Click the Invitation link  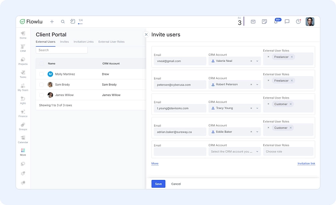(x=306, y=164)
